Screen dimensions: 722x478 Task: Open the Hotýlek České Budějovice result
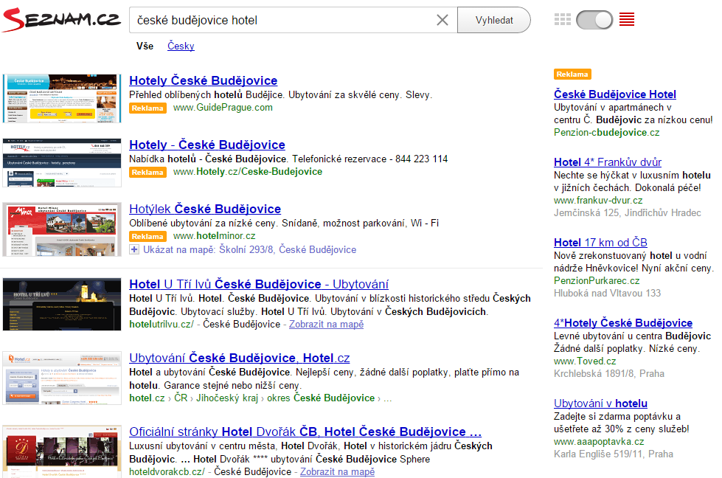(x=205, y=209)
